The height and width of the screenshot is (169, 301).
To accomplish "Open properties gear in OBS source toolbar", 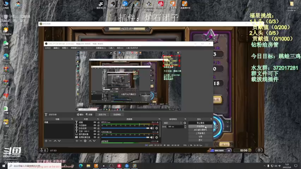I will tap(80, 115).
